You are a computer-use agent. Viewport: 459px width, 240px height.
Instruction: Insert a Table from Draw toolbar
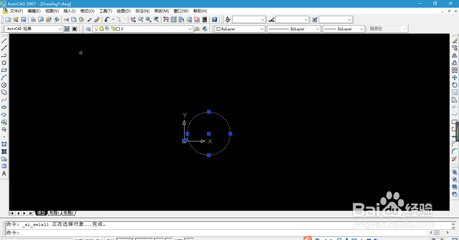tap(4, 166)
